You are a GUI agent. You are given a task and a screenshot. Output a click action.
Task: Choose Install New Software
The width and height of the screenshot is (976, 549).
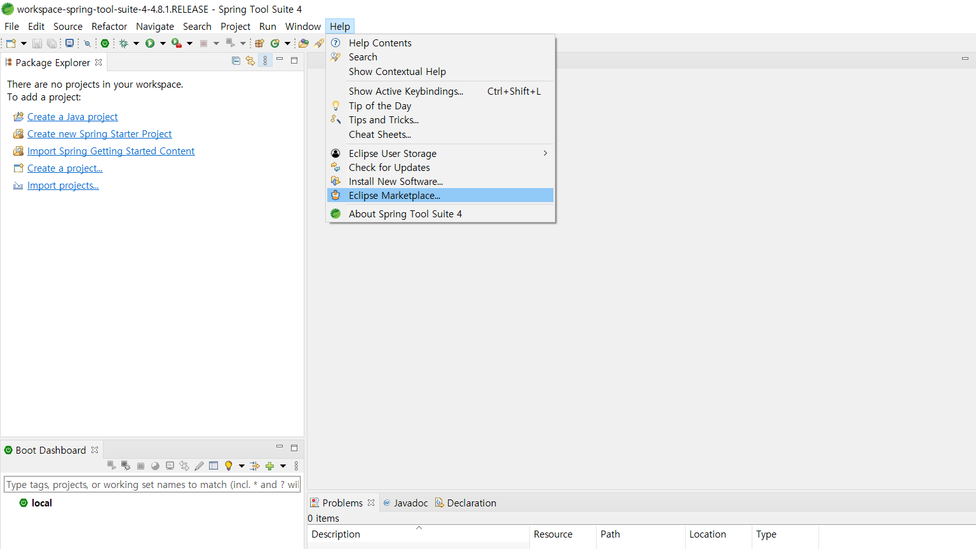[x=440, y=181]
